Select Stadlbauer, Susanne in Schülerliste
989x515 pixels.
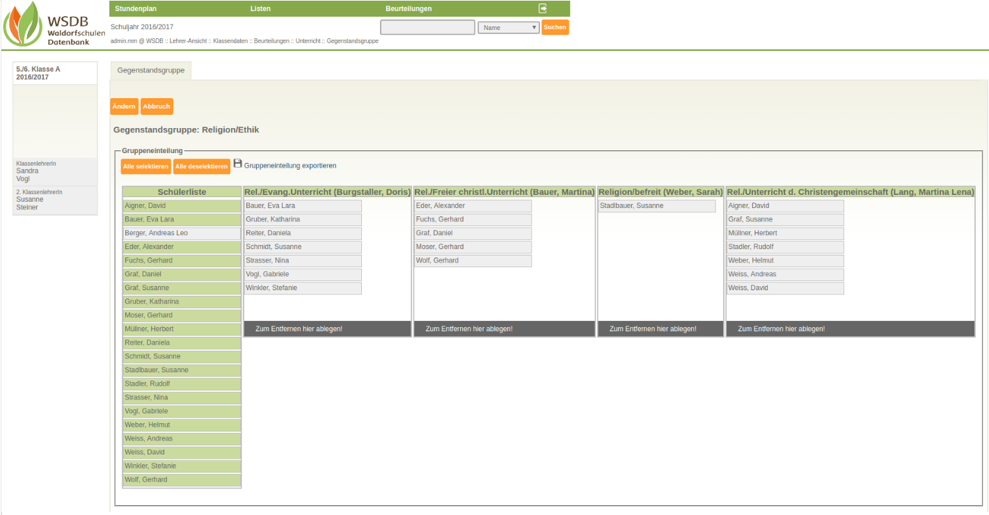coord(182,370)
